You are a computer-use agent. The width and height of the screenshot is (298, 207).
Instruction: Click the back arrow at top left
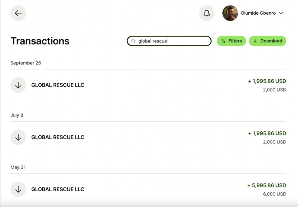tap(18, 13)
